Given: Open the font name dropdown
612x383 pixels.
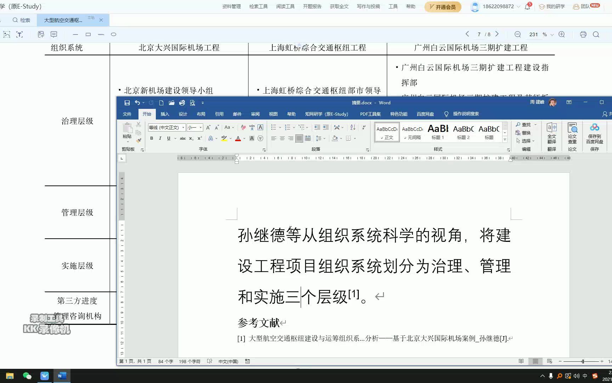Looking at the screenshot, I should click(x=183, y=127).
